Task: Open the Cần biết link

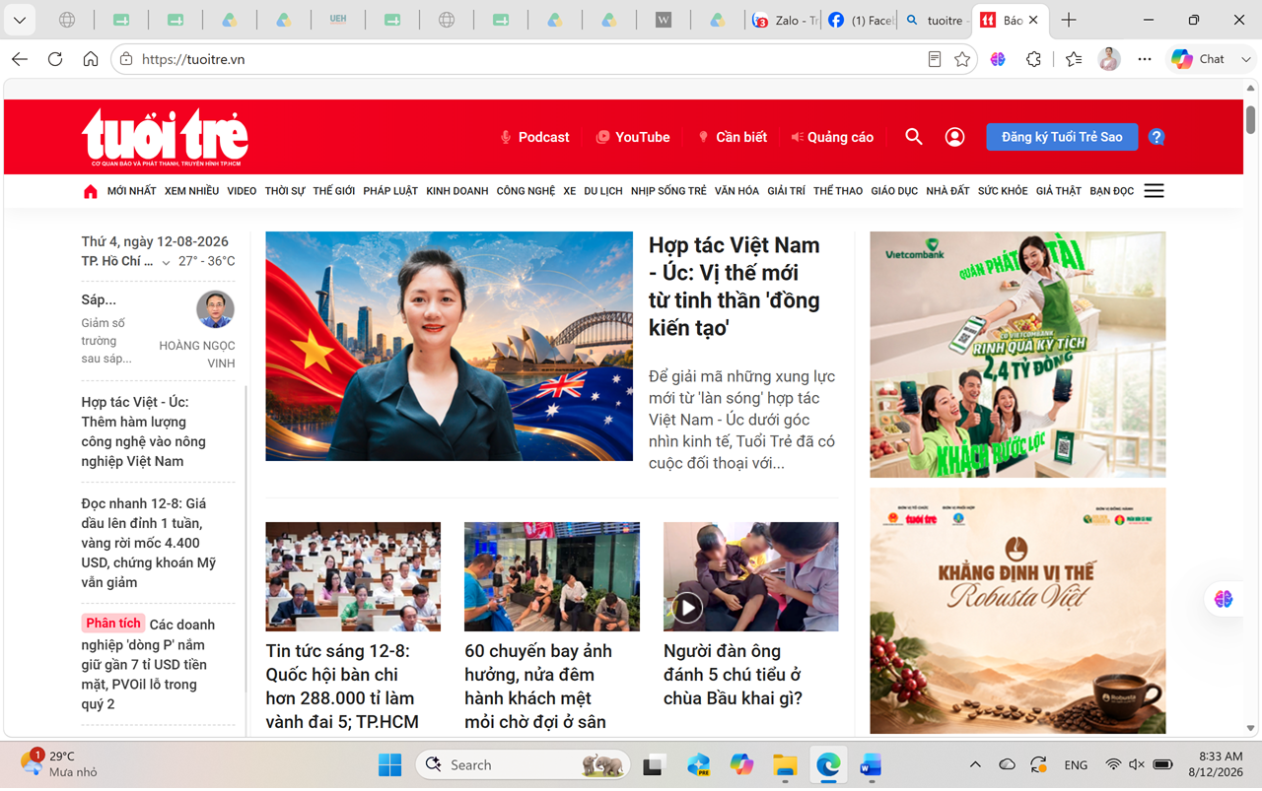Action: (733, 137)
